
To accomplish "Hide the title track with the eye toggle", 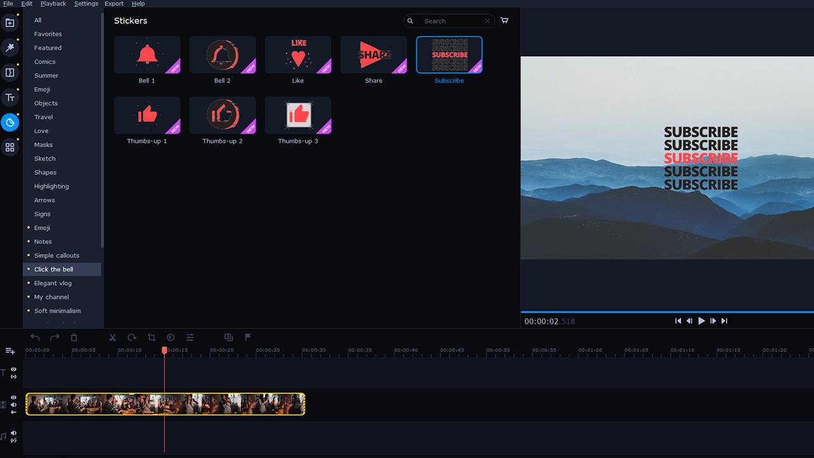I will point(13,370).
